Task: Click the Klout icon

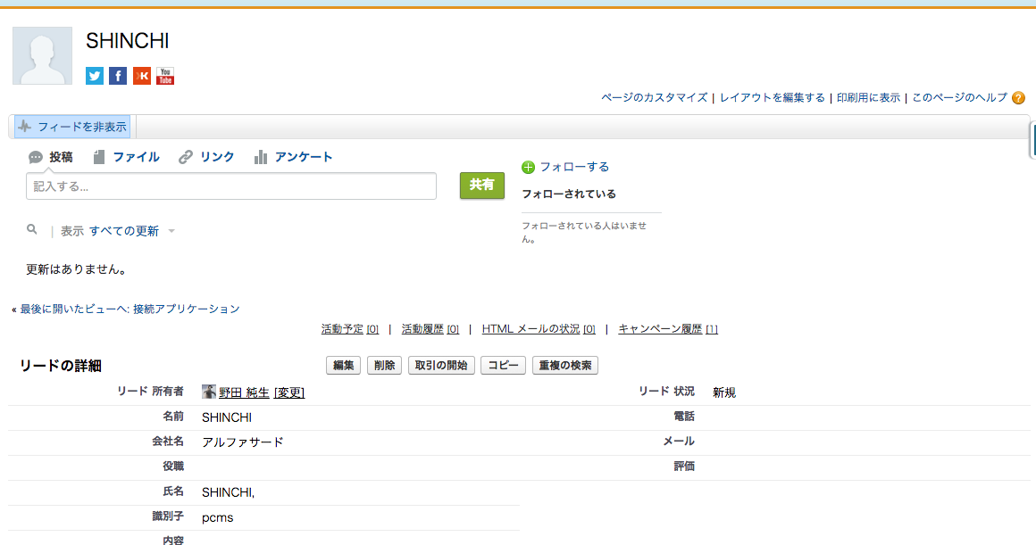Action: [141, 76]
